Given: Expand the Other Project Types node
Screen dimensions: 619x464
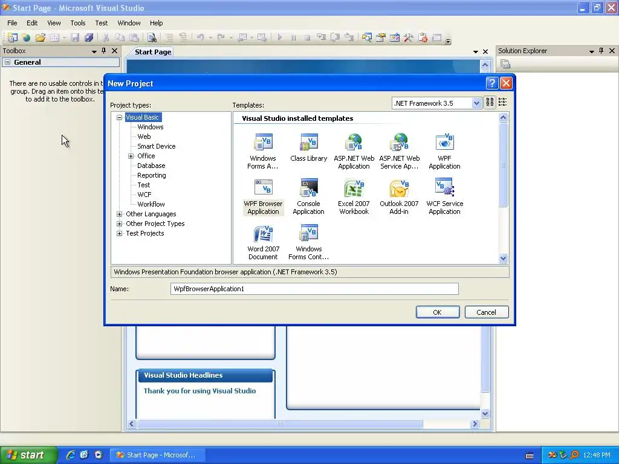Looking at the screenshot, I should pos(119,224).
